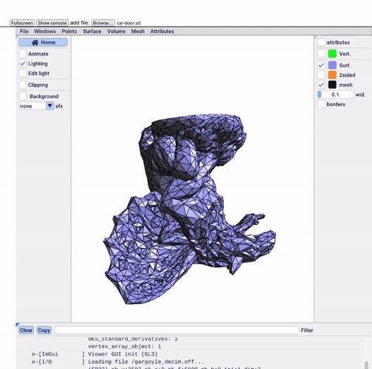Enable the Edit light checkbox

tap(23, 73)
